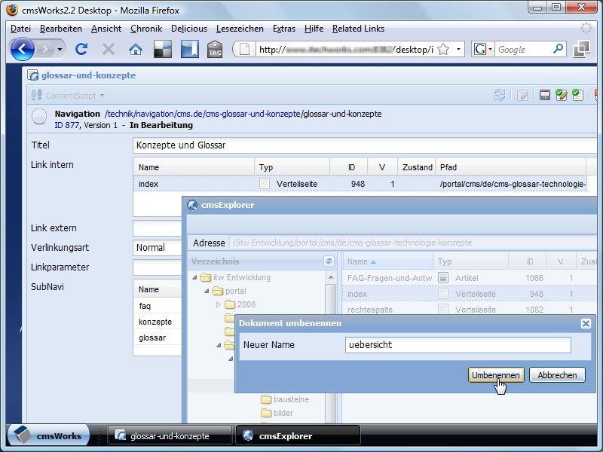The image size is (603, 452).
Task: Click the Pfad column header
Action: pos(511,167)
